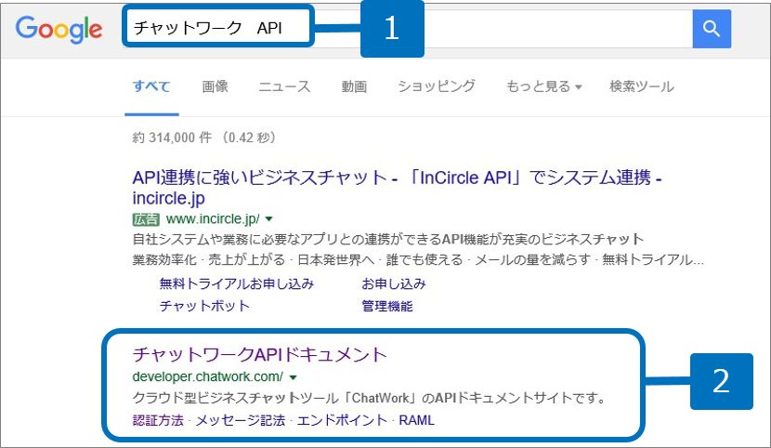Viewport: 771px width, 448px height.
Task: Click the developer.chatwork.com/ URL text
Action: tap(207, 376)
